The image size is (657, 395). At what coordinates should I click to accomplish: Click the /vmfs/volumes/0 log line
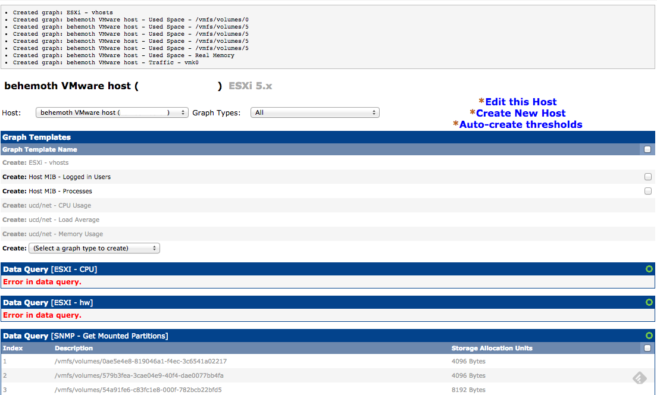point(131,20)
